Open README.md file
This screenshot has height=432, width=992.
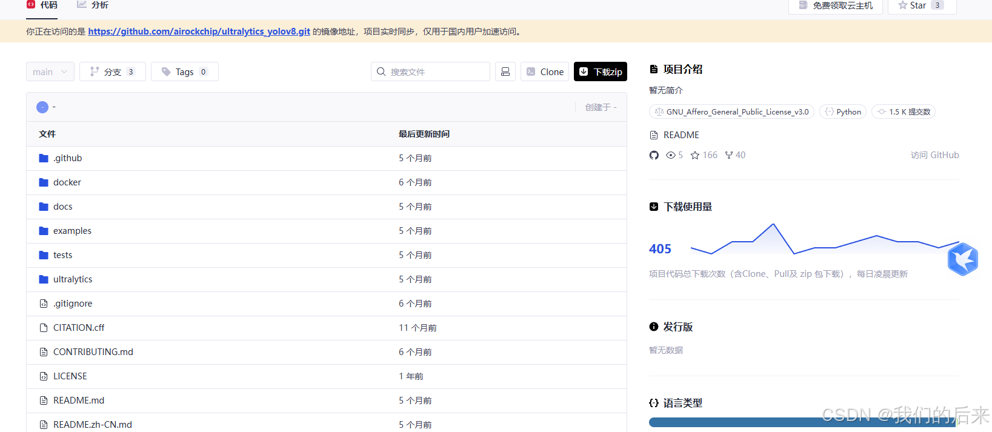(79, 400)
